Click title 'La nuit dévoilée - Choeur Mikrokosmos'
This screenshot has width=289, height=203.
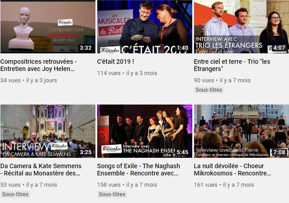[x=232, y=170]
